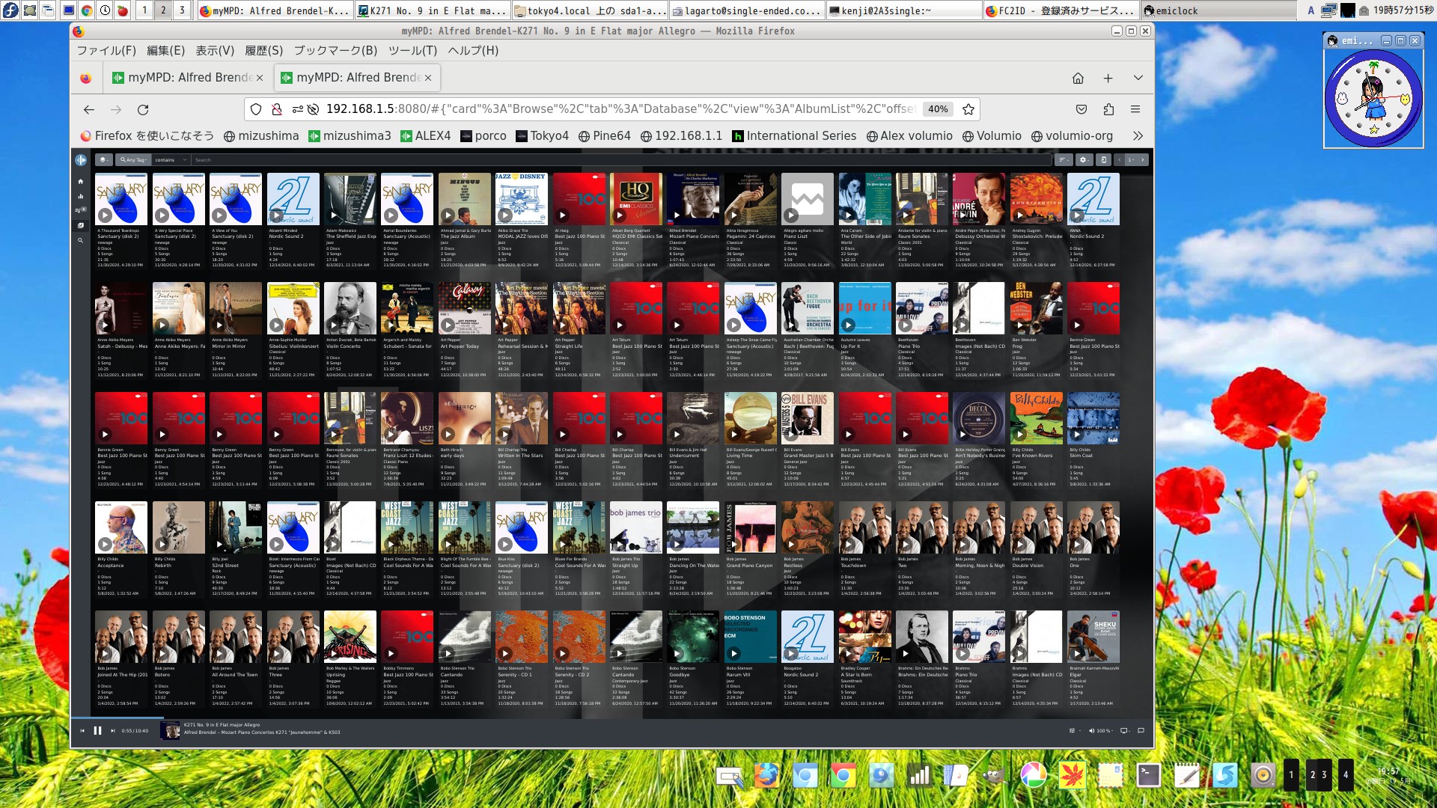This screenshot has width=1437, height=808.
Task: Open the 'contains' match operator combo box
Action: (171, 160)
